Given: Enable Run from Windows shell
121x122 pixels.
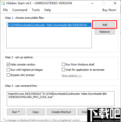Looking at the screenshot, I should pos(63,64).
